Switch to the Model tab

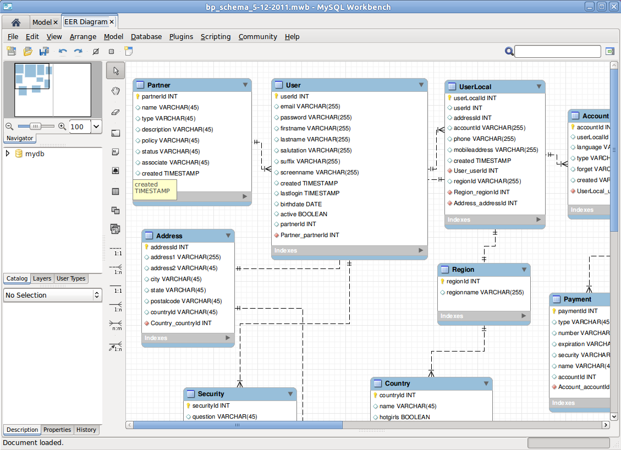pos(42,22)
